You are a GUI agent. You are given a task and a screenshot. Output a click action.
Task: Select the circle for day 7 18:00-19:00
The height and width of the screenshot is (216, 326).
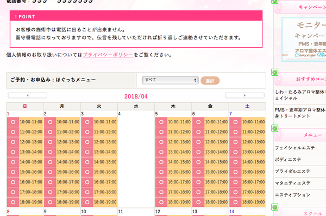(x=235, y=202)
